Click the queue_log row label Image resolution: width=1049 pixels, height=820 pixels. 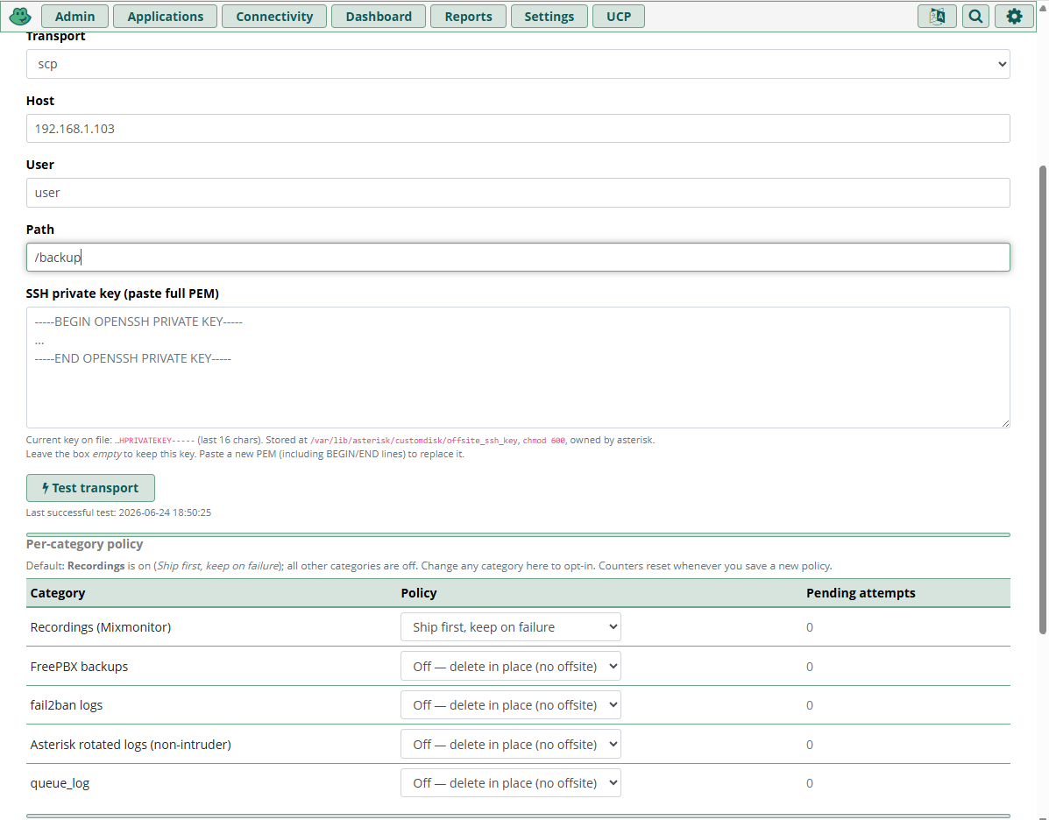click(x=60, y=783)
